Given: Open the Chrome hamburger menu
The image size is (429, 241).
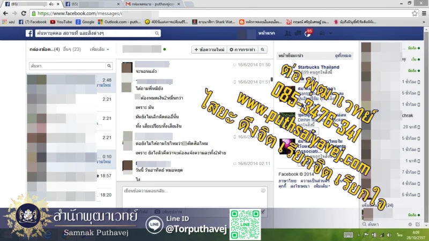Looking at the screenshot, I should point(424,13).
